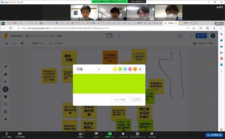Viewport: 225px width, 139px height.
Task: Open Zoom chat panel
Action: [96, 135]
